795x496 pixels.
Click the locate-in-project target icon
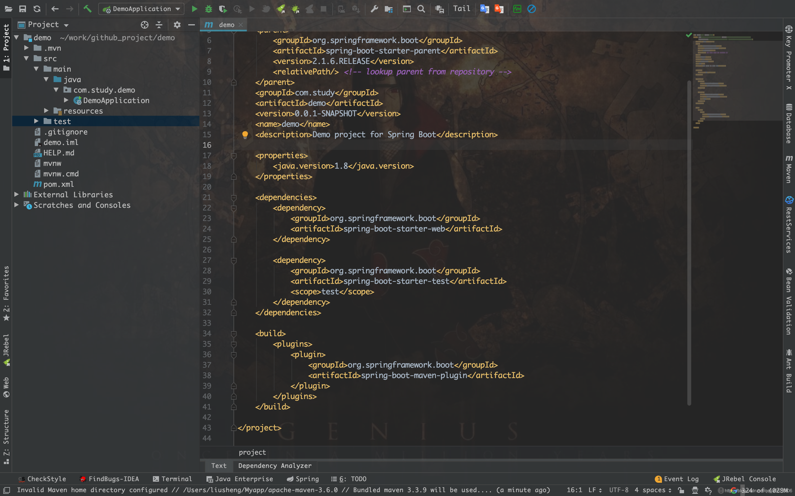click(145, 25)
